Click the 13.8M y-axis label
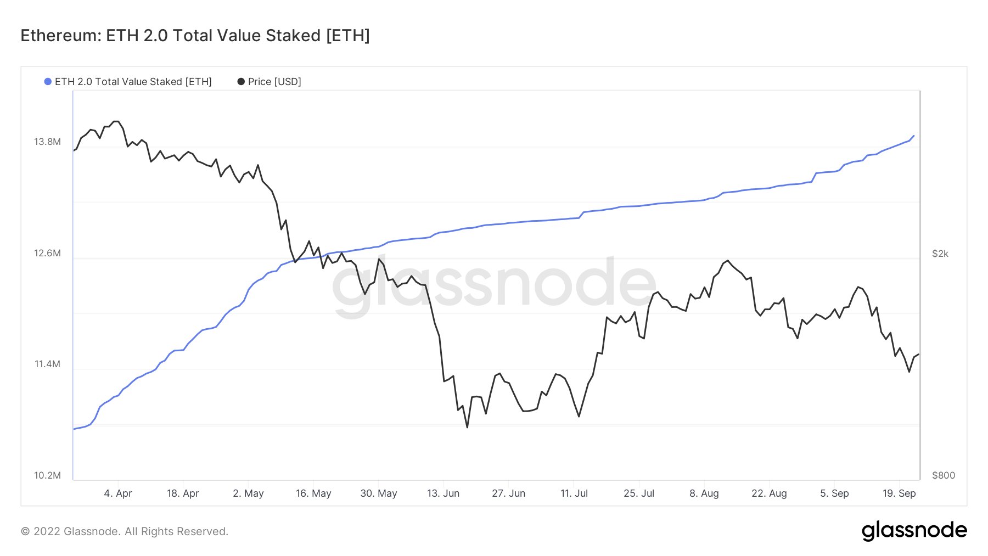This screenshot has width=988, height=556. point(47,142)
